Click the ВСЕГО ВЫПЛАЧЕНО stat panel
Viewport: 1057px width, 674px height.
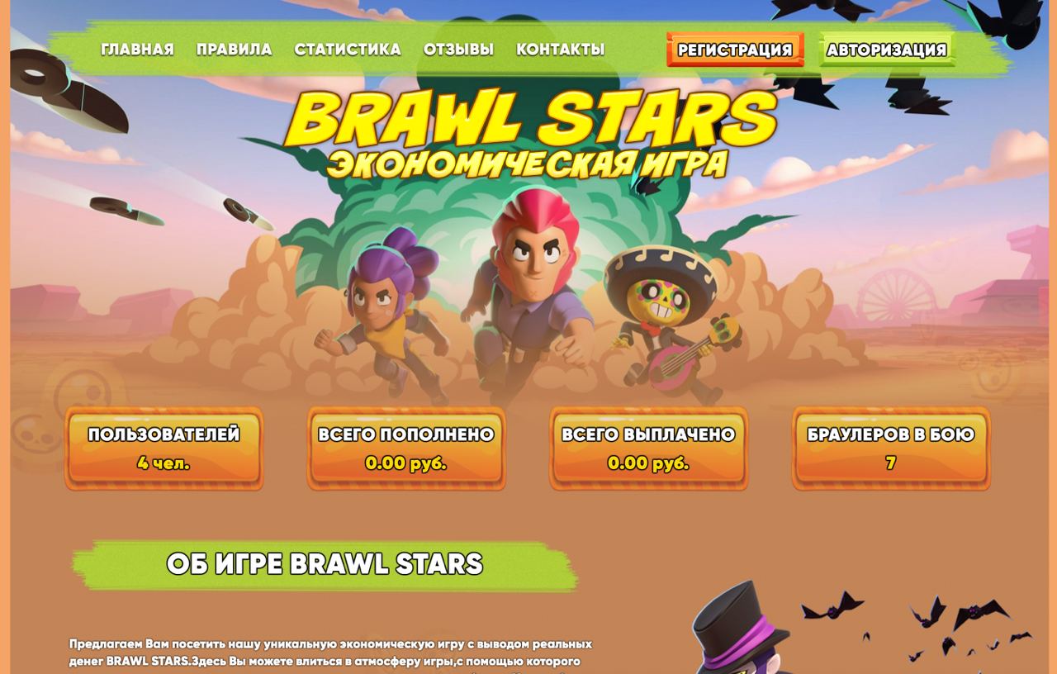pyautogui.click(x=648, y=449)
